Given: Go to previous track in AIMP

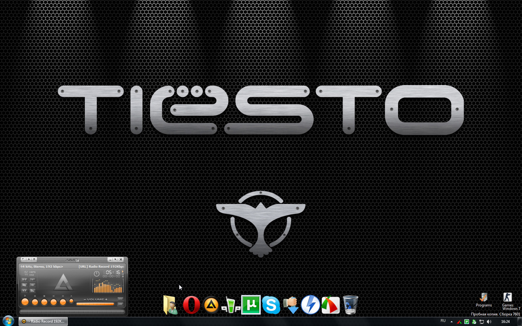Looking at the screenshot, I should click(x=53, y=302).
